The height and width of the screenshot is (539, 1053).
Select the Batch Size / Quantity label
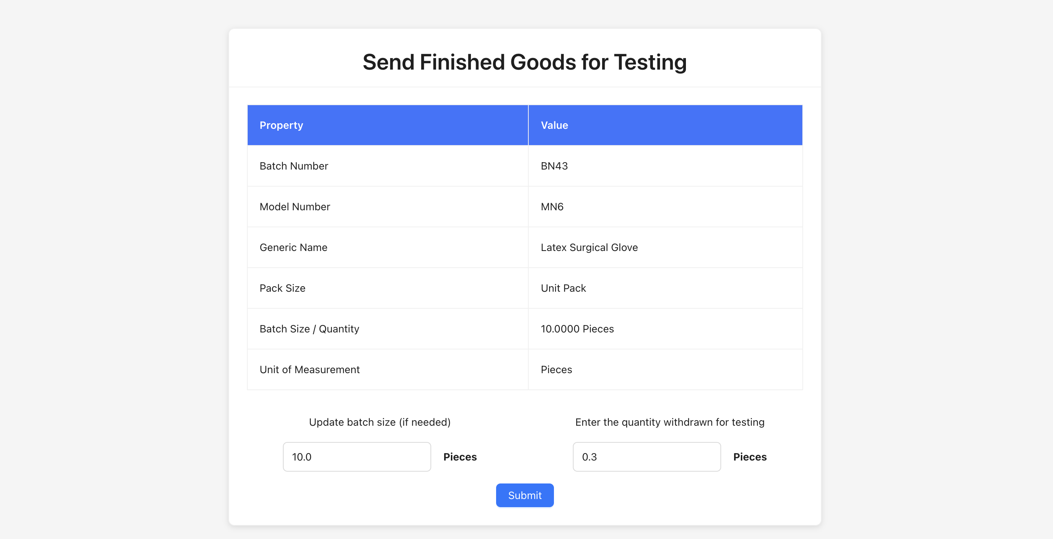click(x=309, y=329)
